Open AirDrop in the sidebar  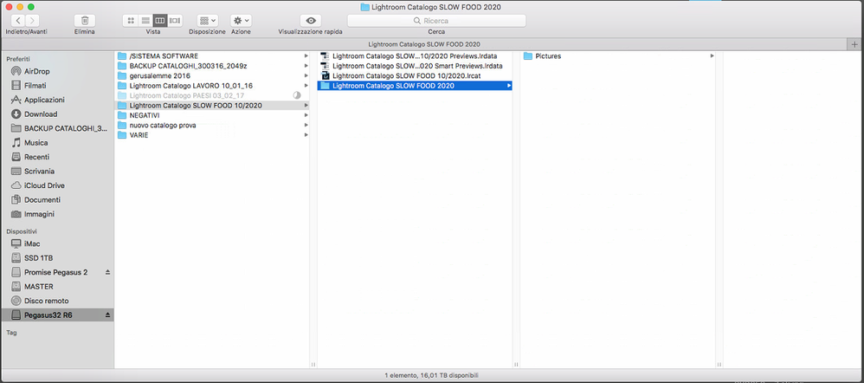[x=57, y=71]
